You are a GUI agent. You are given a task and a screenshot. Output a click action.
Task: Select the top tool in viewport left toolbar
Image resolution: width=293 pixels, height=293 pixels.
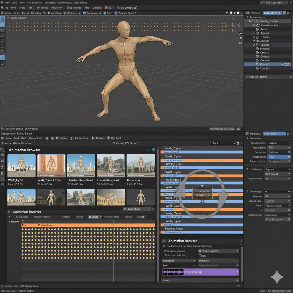point(3,19)
